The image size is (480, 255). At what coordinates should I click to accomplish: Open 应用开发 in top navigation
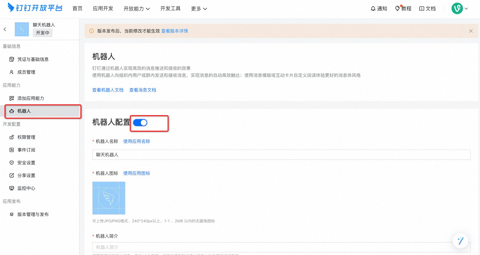[x=103, y=9]
